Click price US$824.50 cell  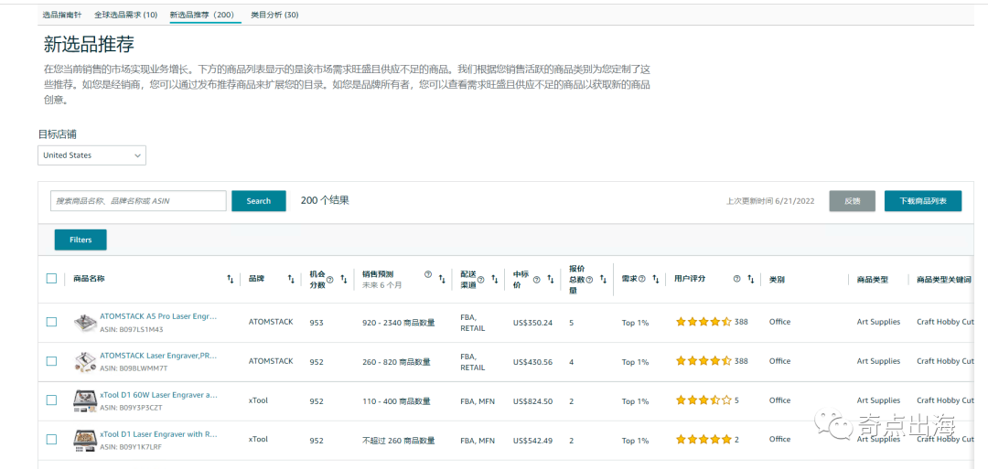(x=533, y=401)
